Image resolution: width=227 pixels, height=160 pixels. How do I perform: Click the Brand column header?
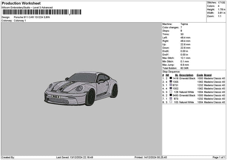tap(208, 75)
